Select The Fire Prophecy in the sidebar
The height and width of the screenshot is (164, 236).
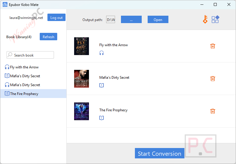click(x=34, y=94)
